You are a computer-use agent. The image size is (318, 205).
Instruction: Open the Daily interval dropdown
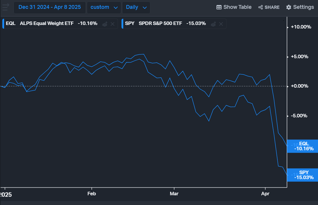tap(136, 7)
